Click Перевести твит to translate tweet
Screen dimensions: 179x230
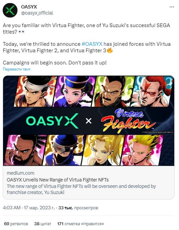coord(17,69)
